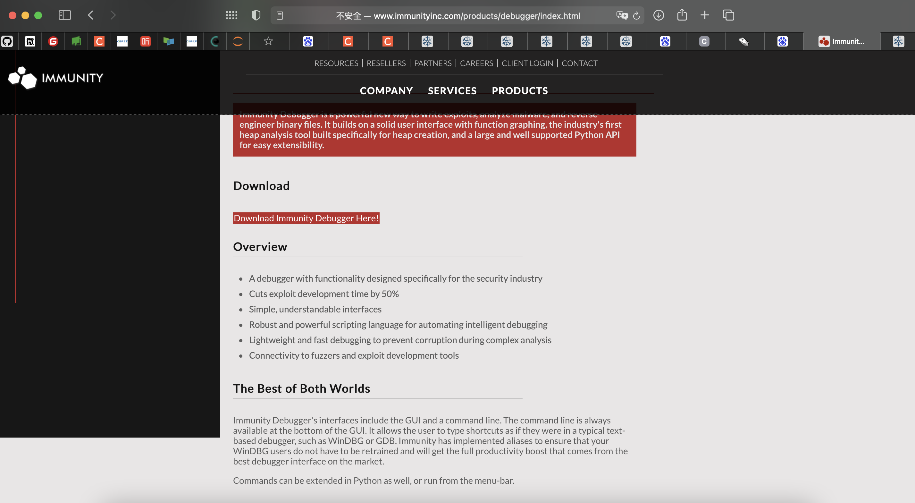The height and width of the screenshot is (503, 915).
Task: Open the PRODUCTS menu
Action: tap(520, 91)
